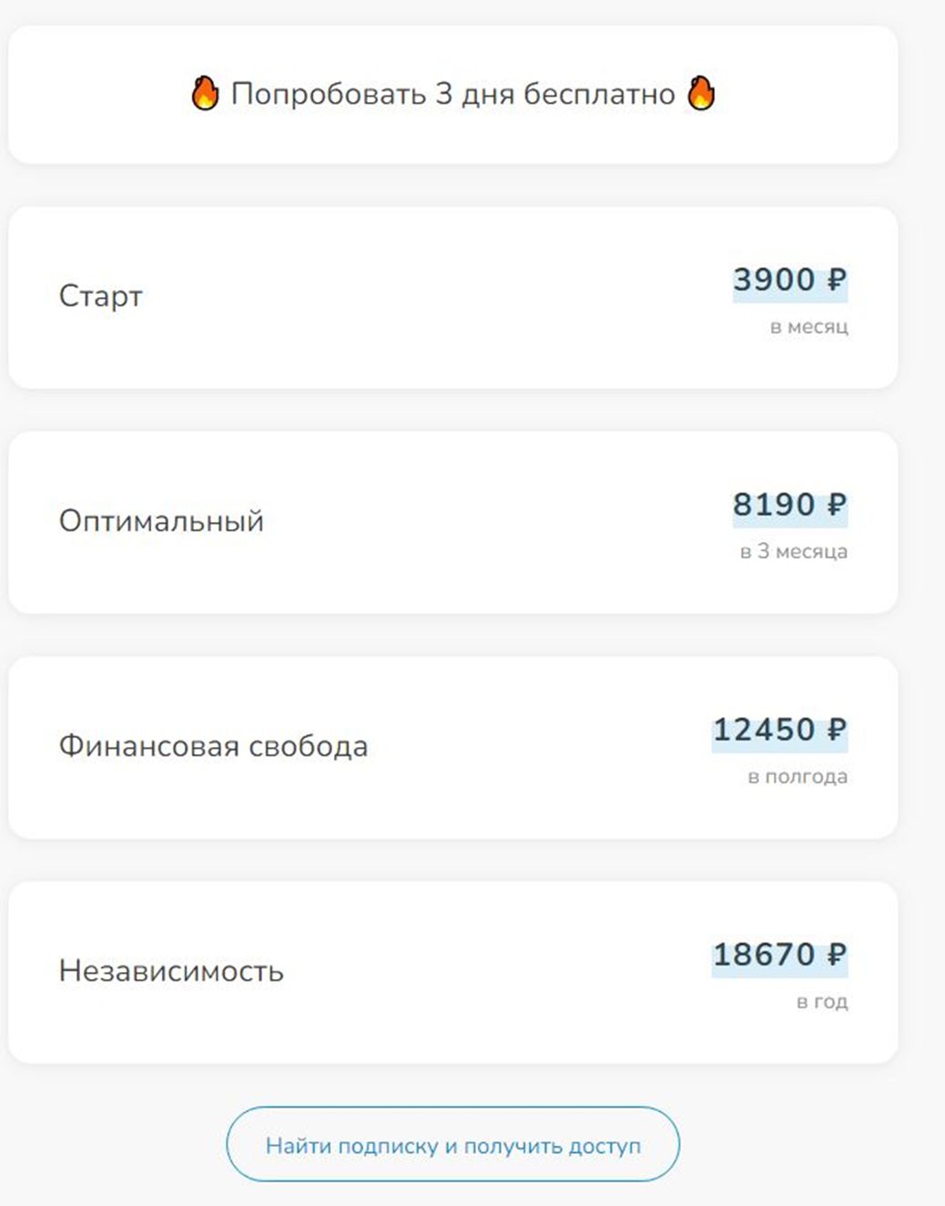Open the 3-day free trial card
This screenshot has width=945, height=1206.
coord(452,95)
